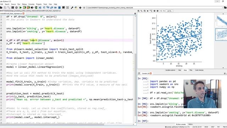
Task: Click plot zoom percentage field
Action: point(169,11)
